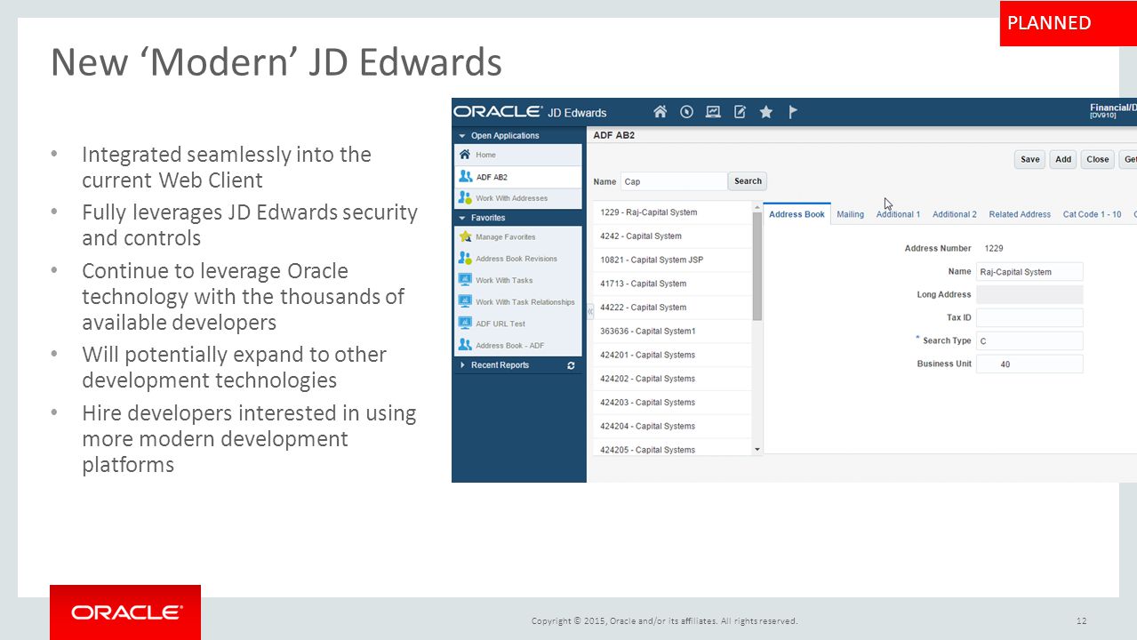Collapse the Open Applications section
The width and height of the screenshot is (1137, 640).
tap(462, 136)
